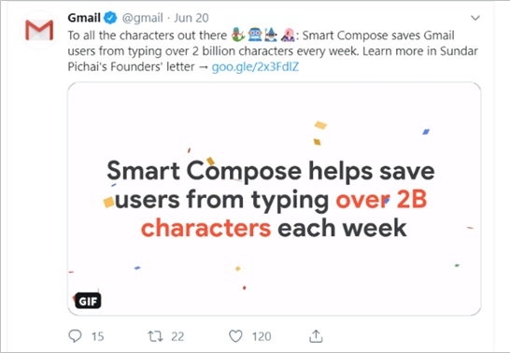Image resolution: width=510 pixels, height=353 pixels.
Task: Open the share upload icon
Action: point(316,336)
